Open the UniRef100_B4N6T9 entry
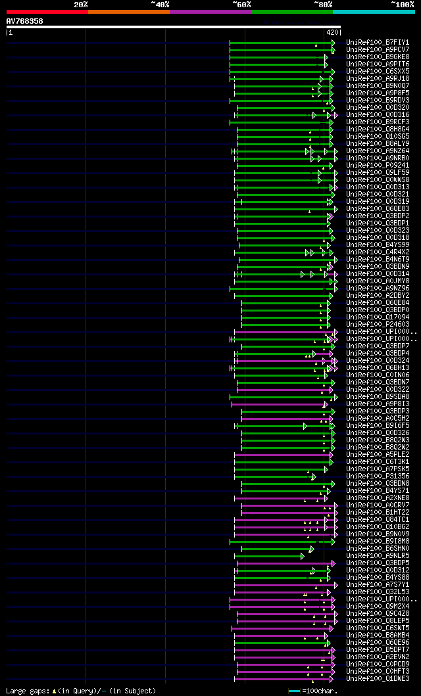421x696 pixels. coord(378,259)
